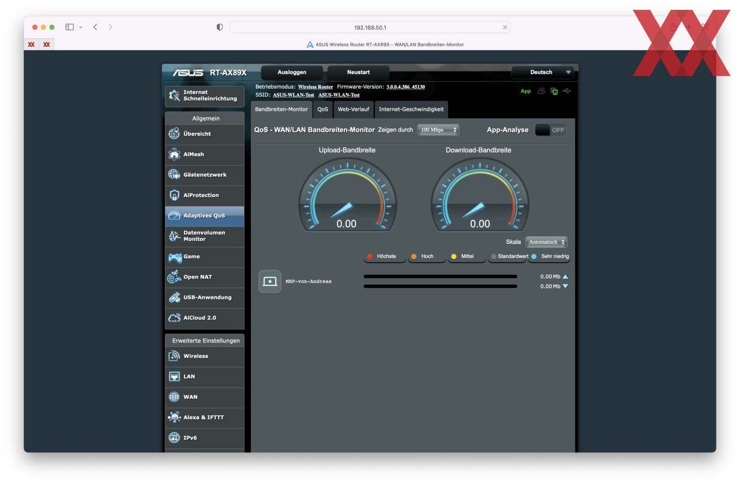Click the IPv6 icon
The height and width of the screenshot is (484, 740).
coord(174,438)
